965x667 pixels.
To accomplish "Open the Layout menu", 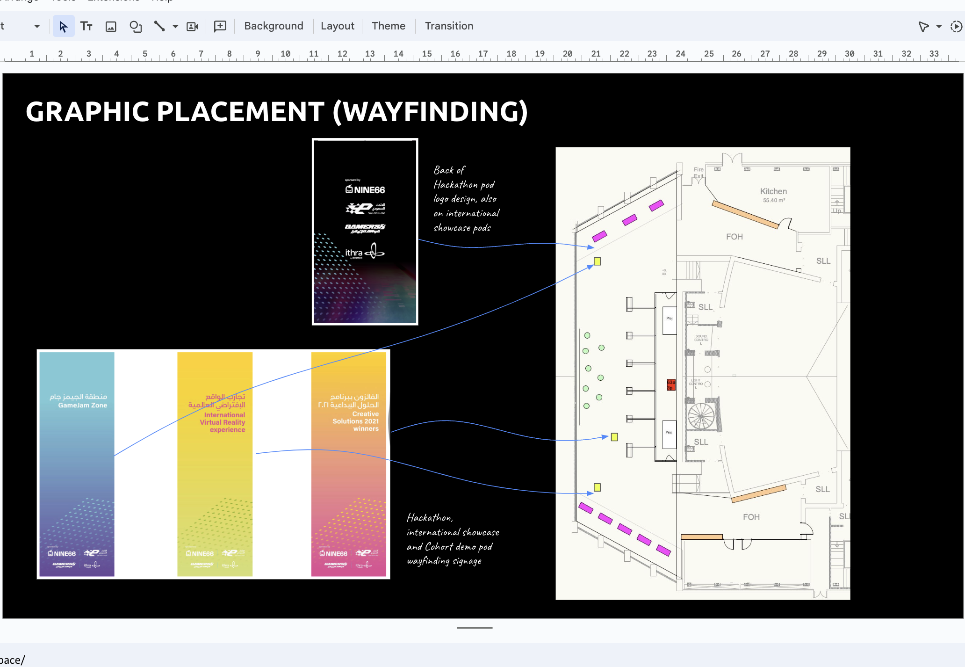I will [x=337, y=26].
